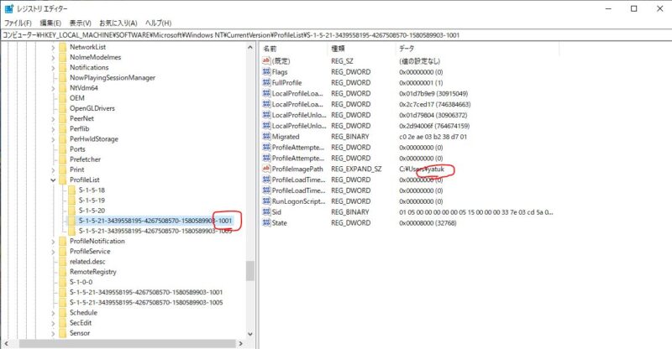Click the folder icon next to NetworkList
This screenshot has height=349, width=672.
coord(62,47)
